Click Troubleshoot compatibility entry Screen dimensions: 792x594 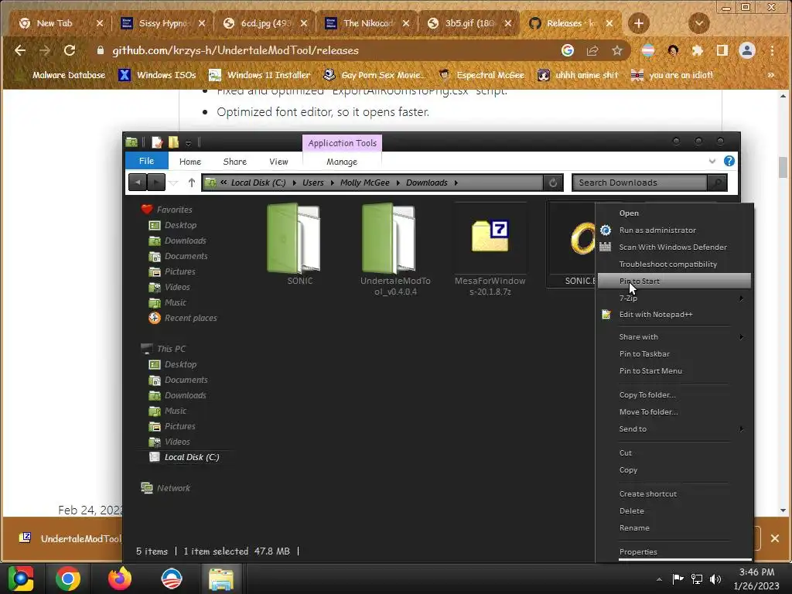[674, 265]
